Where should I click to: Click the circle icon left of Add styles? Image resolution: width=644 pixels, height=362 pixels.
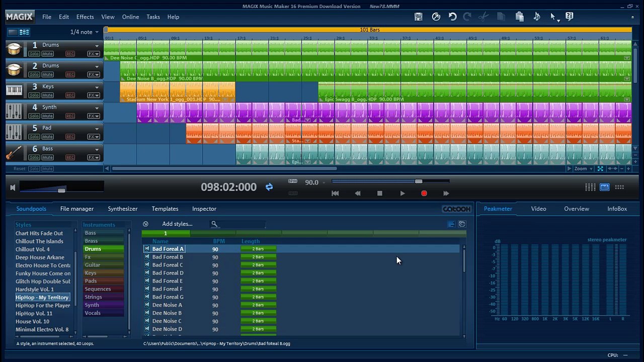[x=145, y=224]
